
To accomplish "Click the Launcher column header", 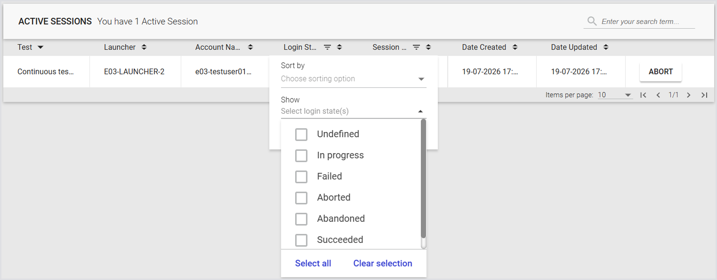I will coord(120,47).
